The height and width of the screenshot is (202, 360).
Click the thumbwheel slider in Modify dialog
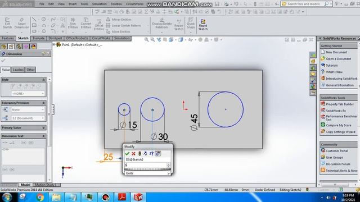coord(147,169)
